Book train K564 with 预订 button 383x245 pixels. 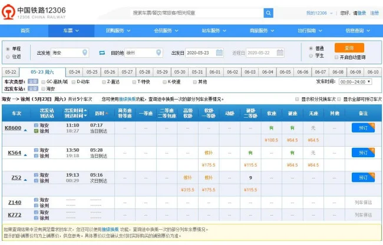tap(363, 153)
